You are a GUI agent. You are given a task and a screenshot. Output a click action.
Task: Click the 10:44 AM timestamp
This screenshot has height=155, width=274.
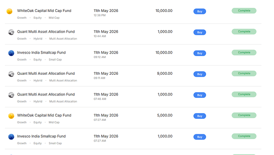(x=100, y=36)
